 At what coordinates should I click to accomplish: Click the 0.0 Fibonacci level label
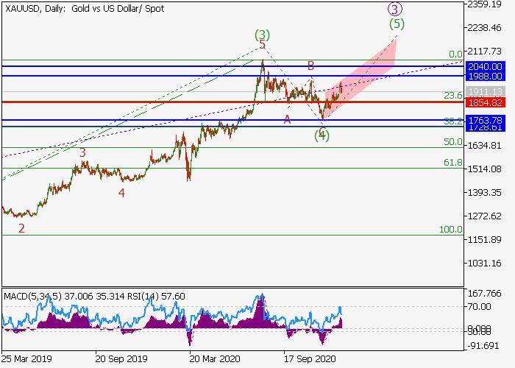(455, 54)
